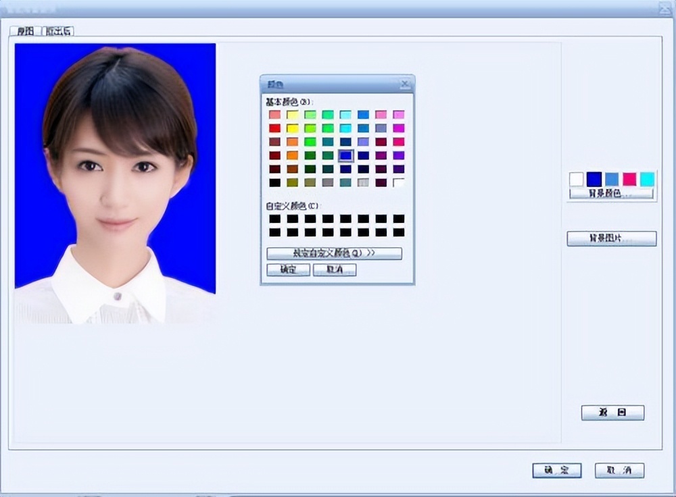
Task: Expand the 规定自定义颜色 >> custom colors button
Action: point(334,253)
